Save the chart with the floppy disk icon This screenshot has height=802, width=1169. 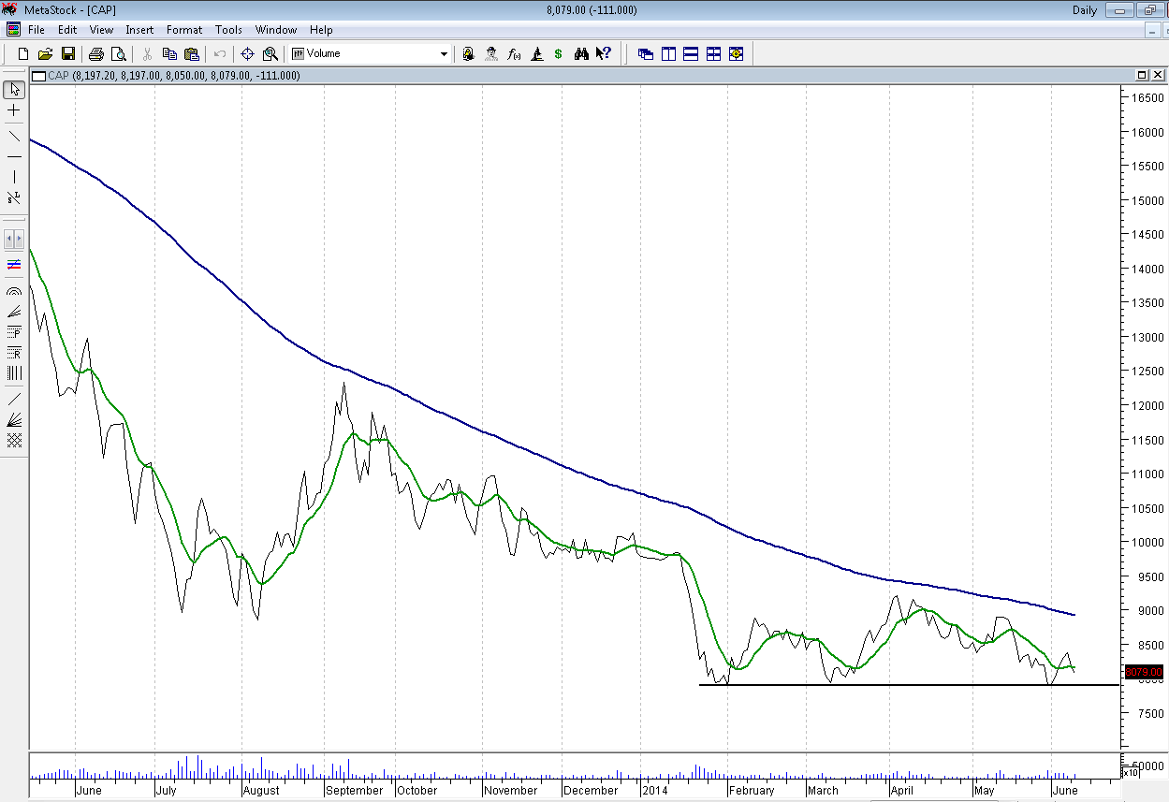(x=67, y=54)
